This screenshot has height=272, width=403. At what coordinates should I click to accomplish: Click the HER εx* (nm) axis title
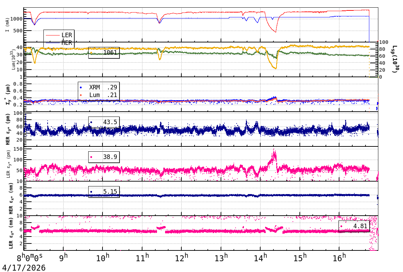11,198
